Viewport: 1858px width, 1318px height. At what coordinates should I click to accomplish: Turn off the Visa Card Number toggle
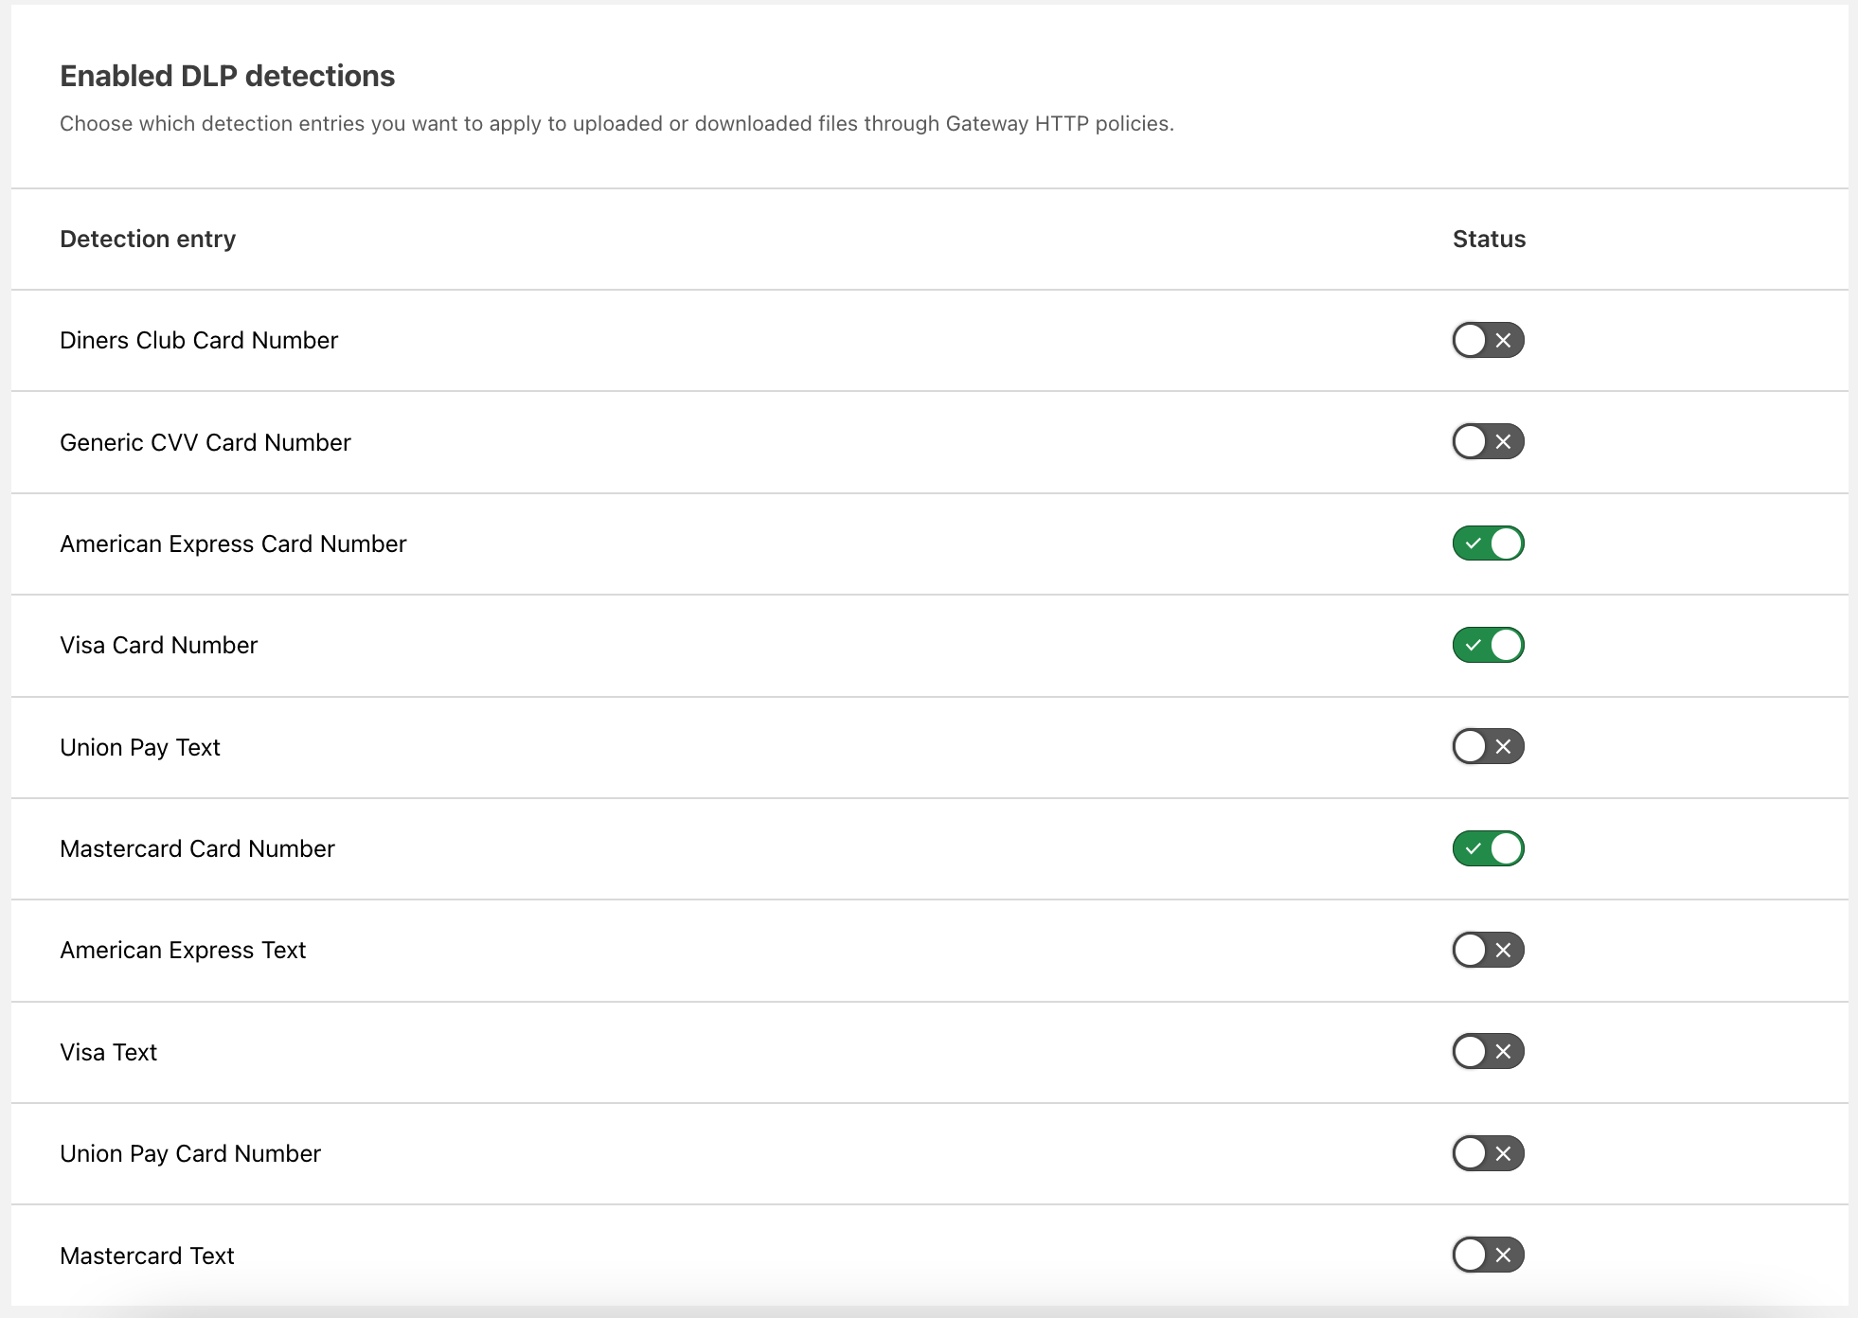[1488, 645]
